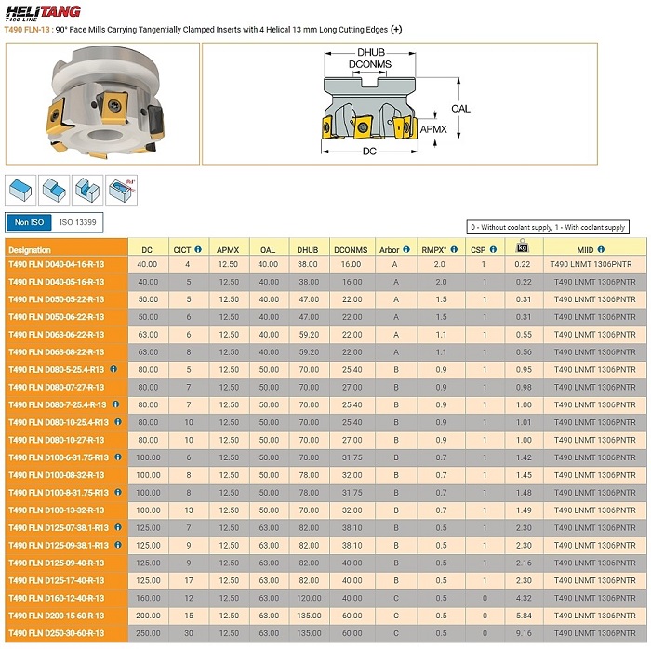
Task: Click info icon next to Arbor header
Action: (x=406, y=249)
